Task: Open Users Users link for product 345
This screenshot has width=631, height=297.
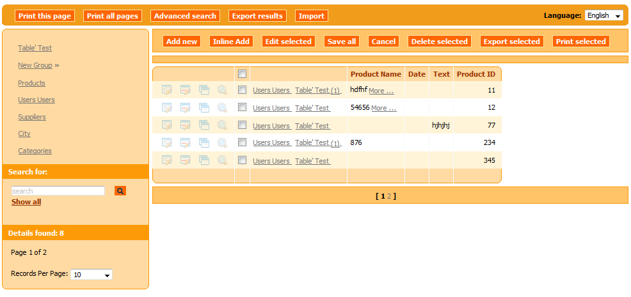Action: (x=271, y=161)
